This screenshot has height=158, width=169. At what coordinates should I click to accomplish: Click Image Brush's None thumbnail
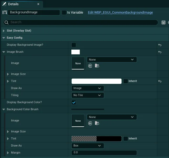click(78, 63)
